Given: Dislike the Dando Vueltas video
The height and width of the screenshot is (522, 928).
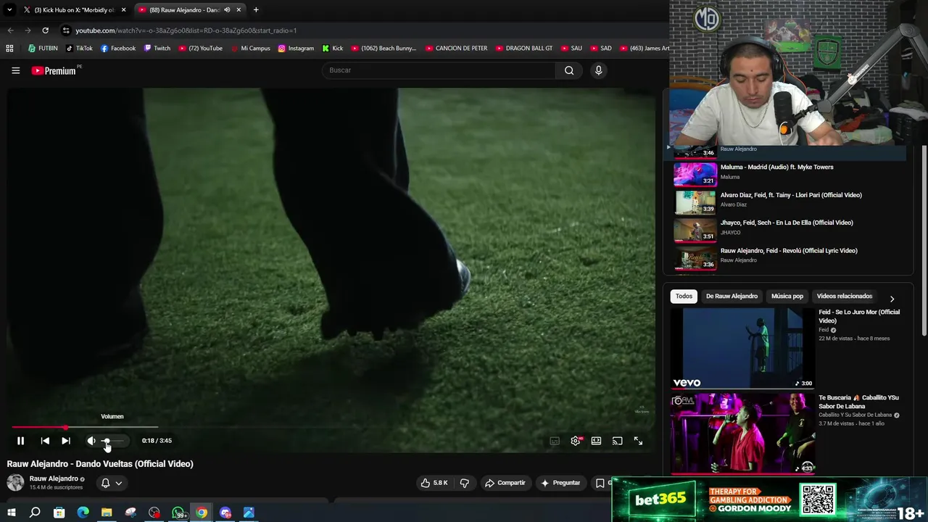Looking at the screenshot, I should pos(465,483).
